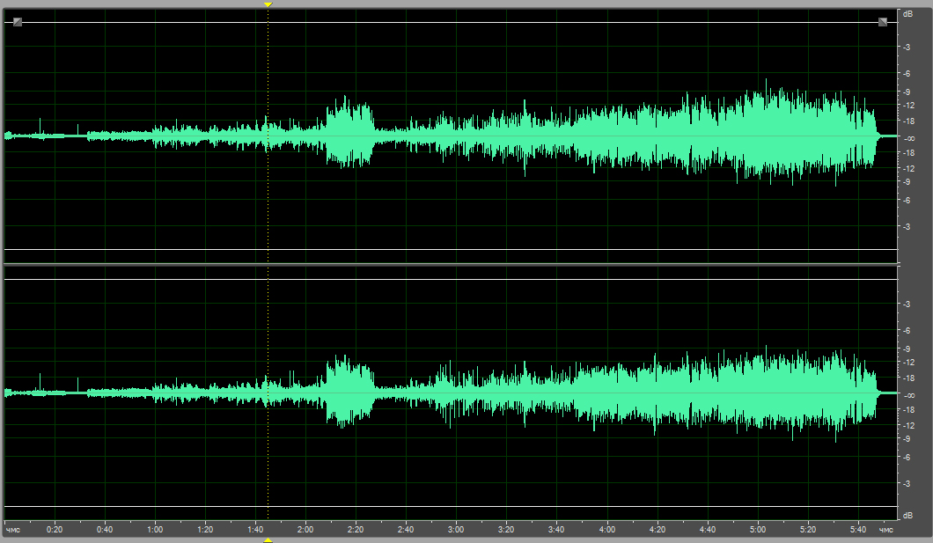Click the 5:40 mark on the timeline ruler

tap(858, 530)
